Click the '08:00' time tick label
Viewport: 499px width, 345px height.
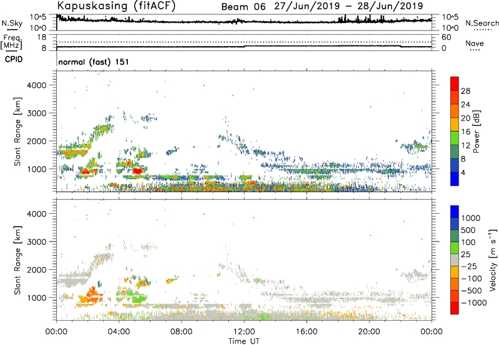[x=182, y=332]
